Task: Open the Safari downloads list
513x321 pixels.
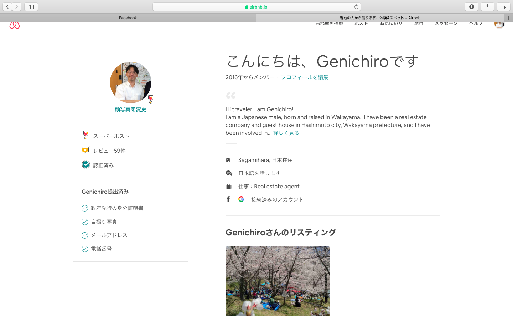Action: pyautogui.click(x=471, y=7)
